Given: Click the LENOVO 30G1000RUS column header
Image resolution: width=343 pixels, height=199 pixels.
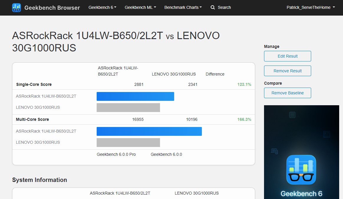Looking at the screenshot, I should coord(174,74).
